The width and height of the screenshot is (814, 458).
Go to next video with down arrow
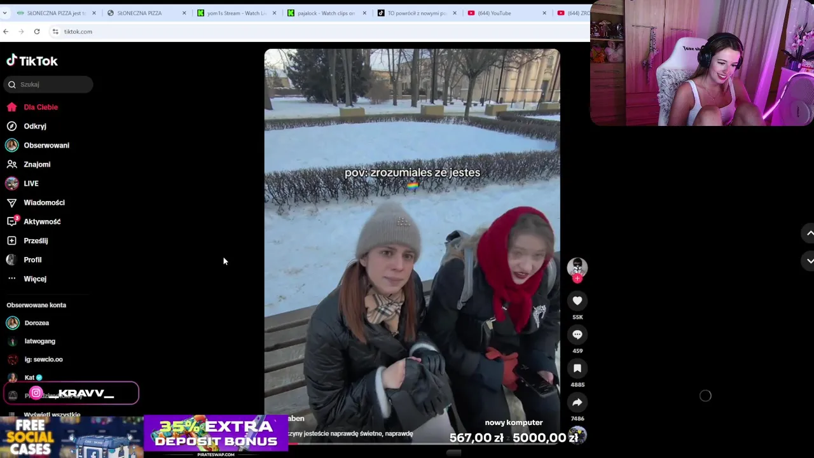(x=810, y=261)
